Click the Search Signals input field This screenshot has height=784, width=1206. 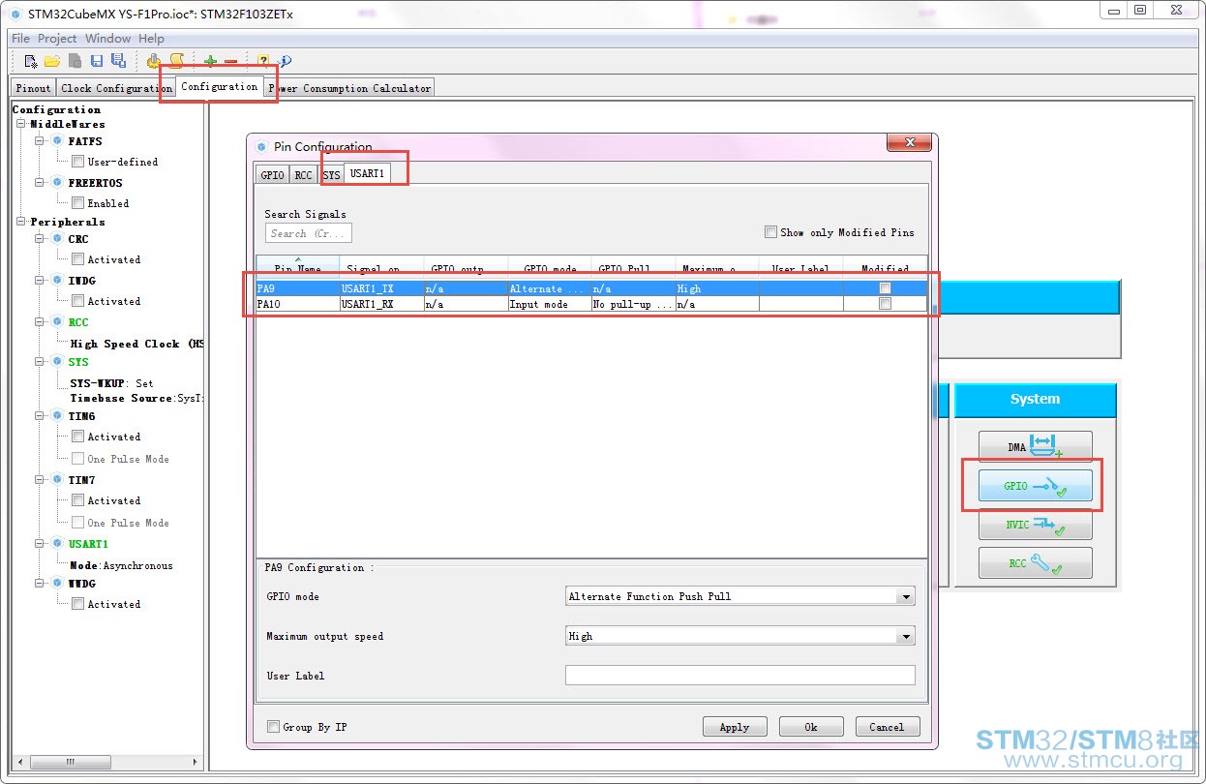click(x=309, y=233)
